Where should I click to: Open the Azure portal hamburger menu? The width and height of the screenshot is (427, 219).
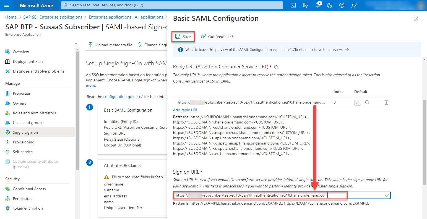click(x=7, y=5)
